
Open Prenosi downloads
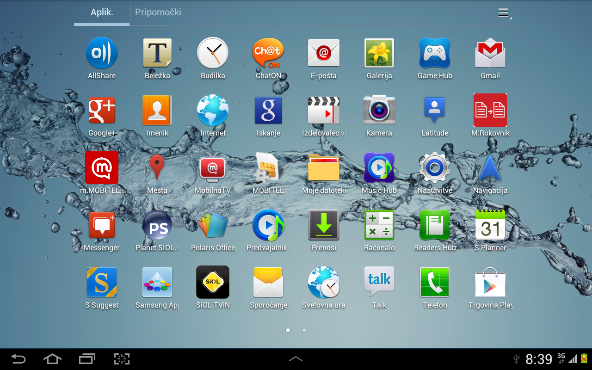pos(324,225)
